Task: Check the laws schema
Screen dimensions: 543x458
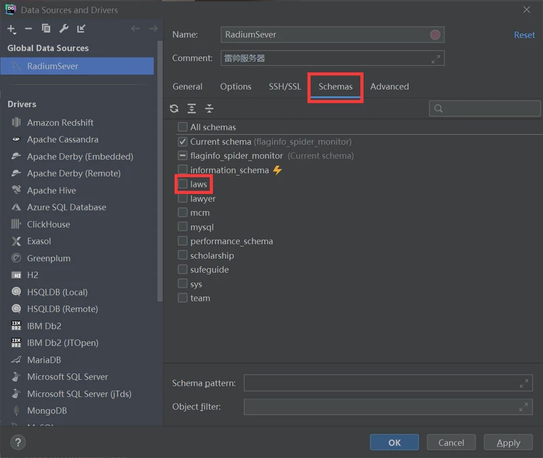Action: (x=183, y=184)
